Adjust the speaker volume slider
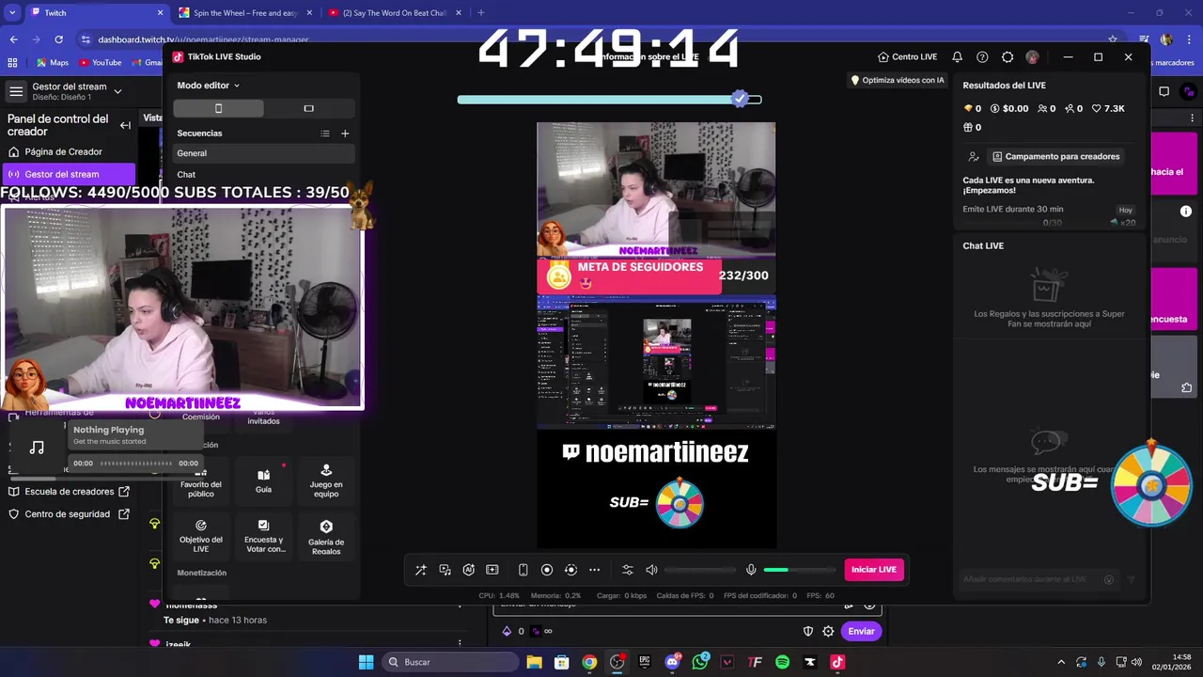 click(700, 570)
